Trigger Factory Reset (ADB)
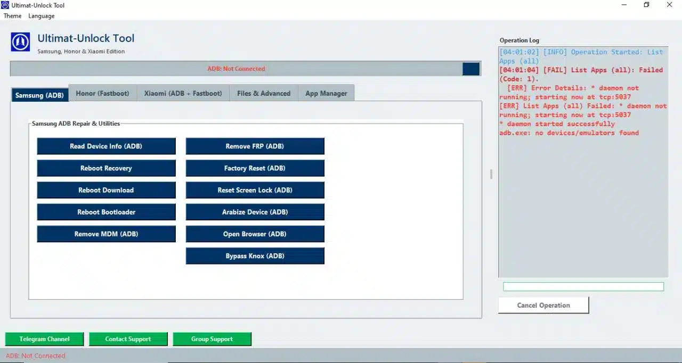The image size is (682, 363). [255, 168]
